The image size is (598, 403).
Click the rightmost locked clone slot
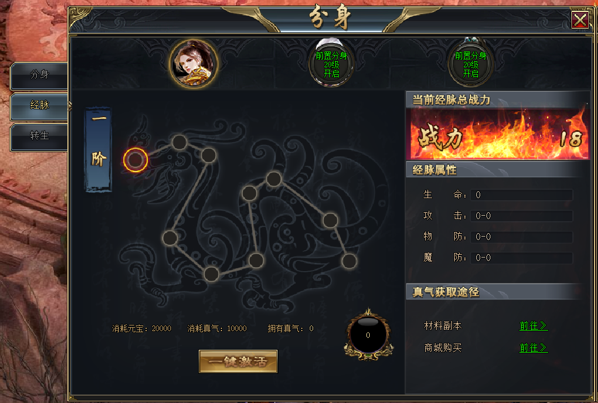[x=471, y=63]
